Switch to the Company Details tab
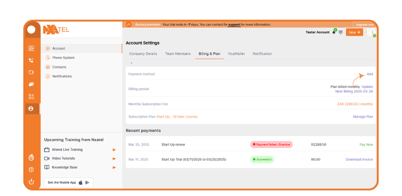Viewport: 402px width, 196px height. 143,54
